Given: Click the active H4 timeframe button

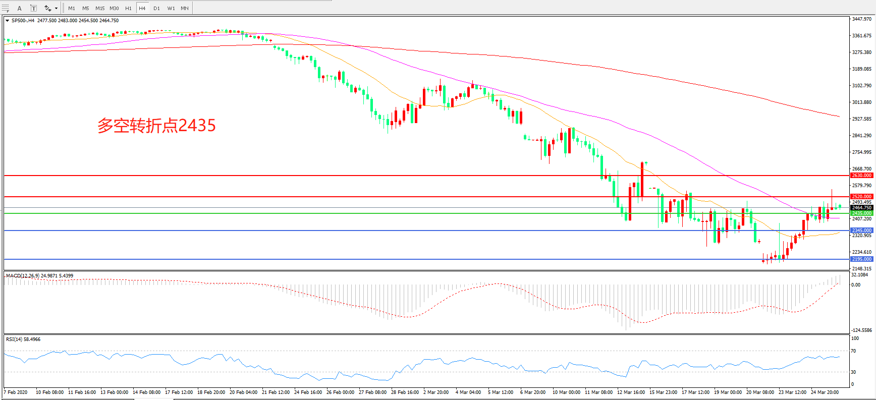Looking at the screenshot, I should [142, 8].
